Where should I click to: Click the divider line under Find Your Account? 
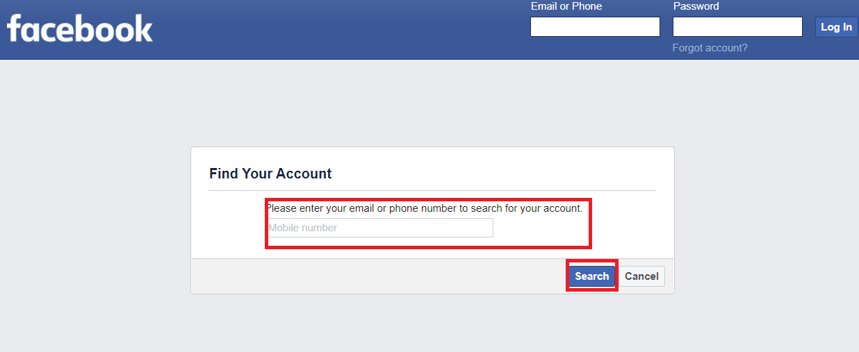point(431,190)
